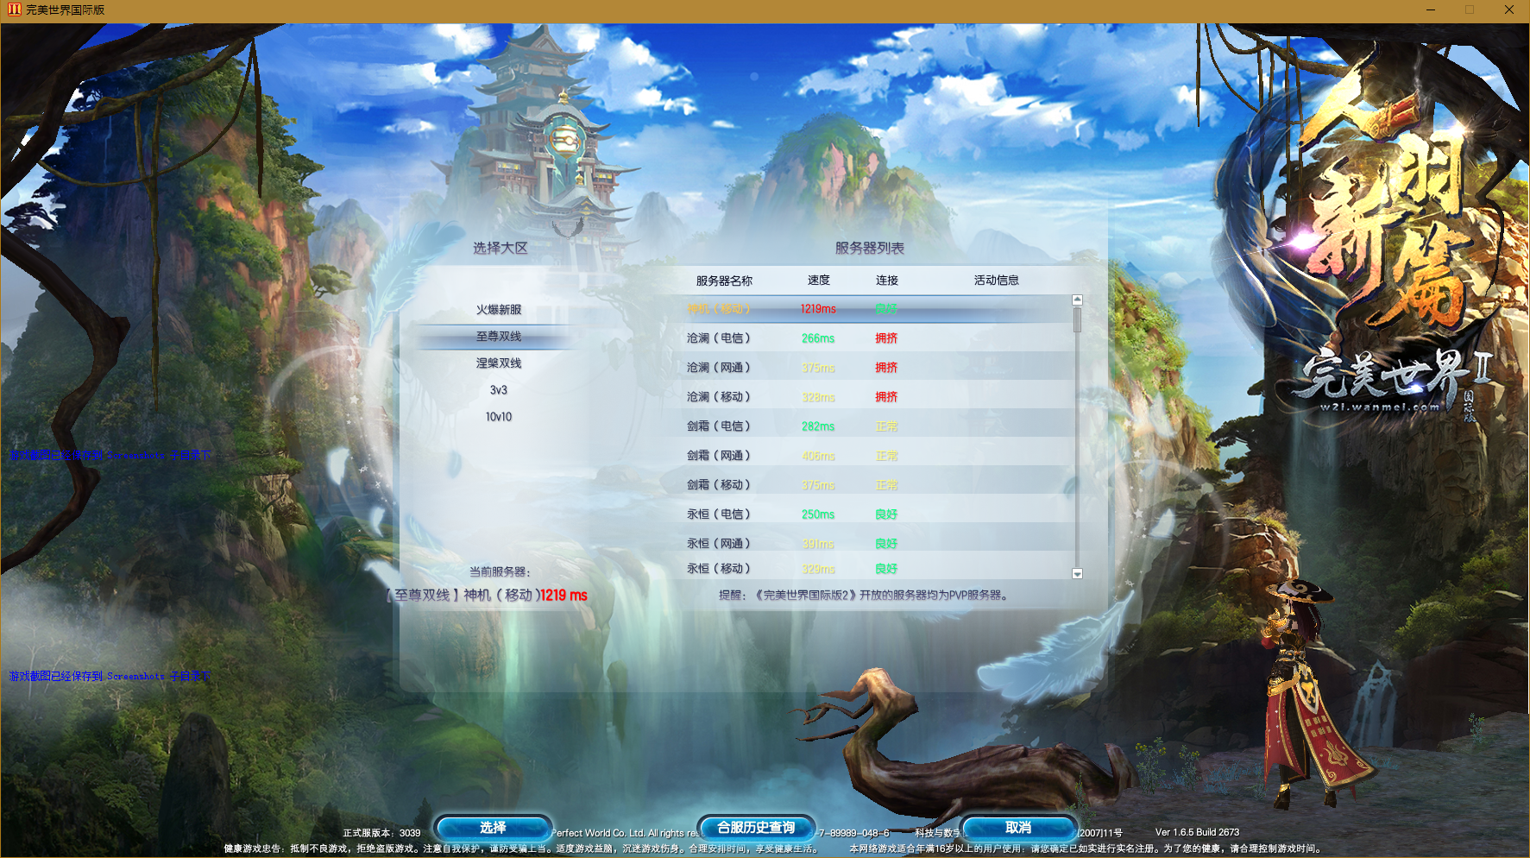Click the 选择大区 panel title
Viewport: 1530px width, 858px height.
pyautogui.click(x=501, y=248)
